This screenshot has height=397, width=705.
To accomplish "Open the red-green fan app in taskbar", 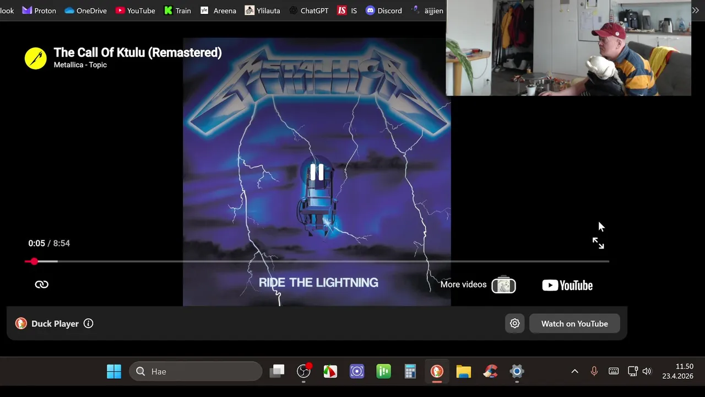I will [x=330, y=372].
